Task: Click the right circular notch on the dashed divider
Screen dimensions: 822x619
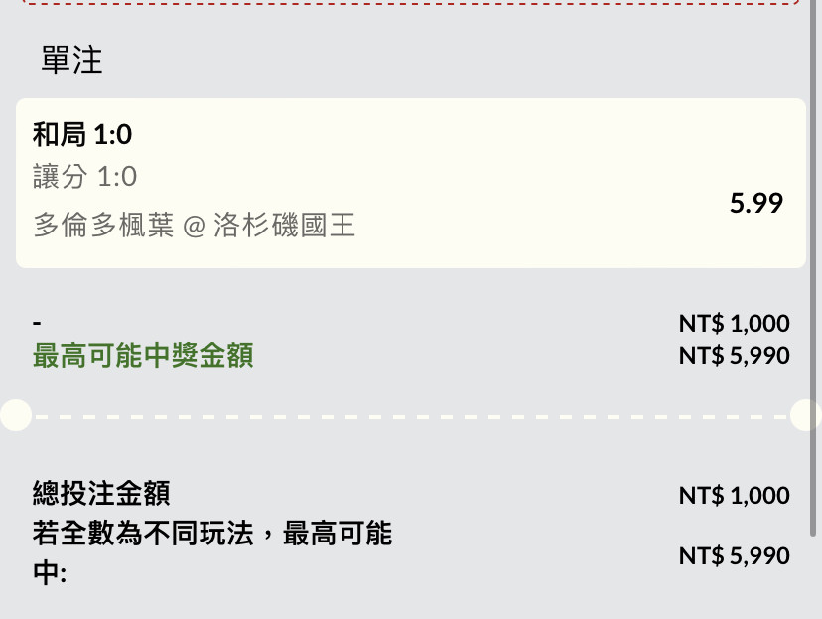Action: coord(806,415)
